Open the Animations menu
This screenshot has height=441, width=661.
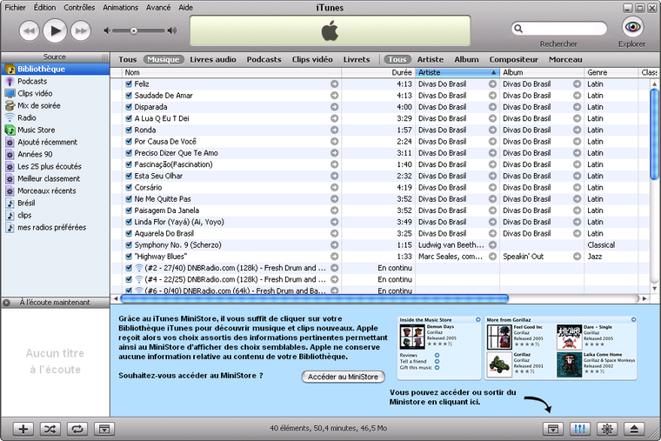121,8
